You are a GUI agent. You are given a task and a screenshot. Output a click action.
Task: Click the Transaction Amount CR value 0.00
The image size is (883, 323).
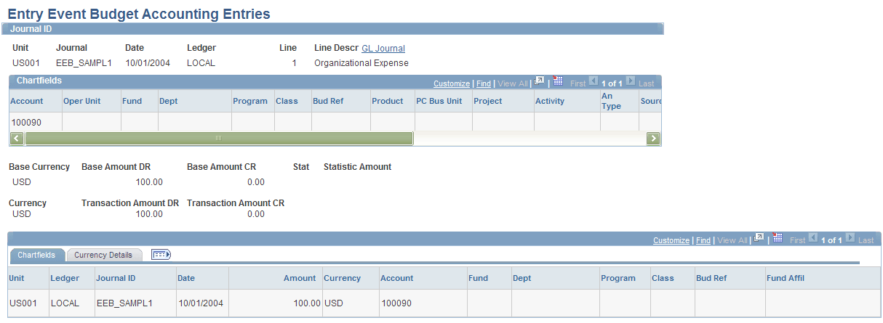pyautogui.click(x=256, y=214)
